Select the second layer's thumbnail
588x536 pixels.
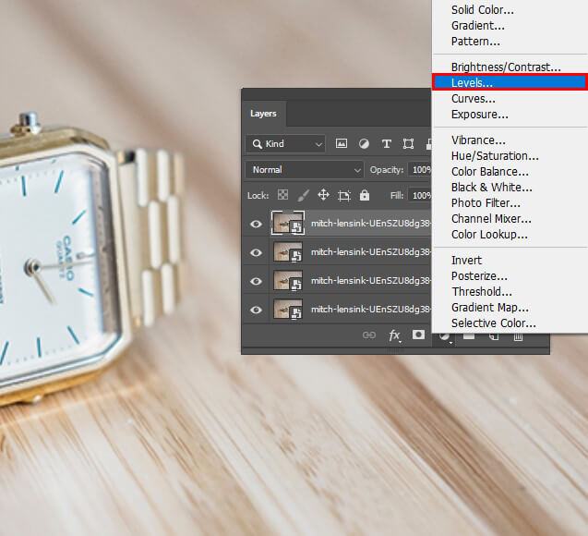coord(287,252)
